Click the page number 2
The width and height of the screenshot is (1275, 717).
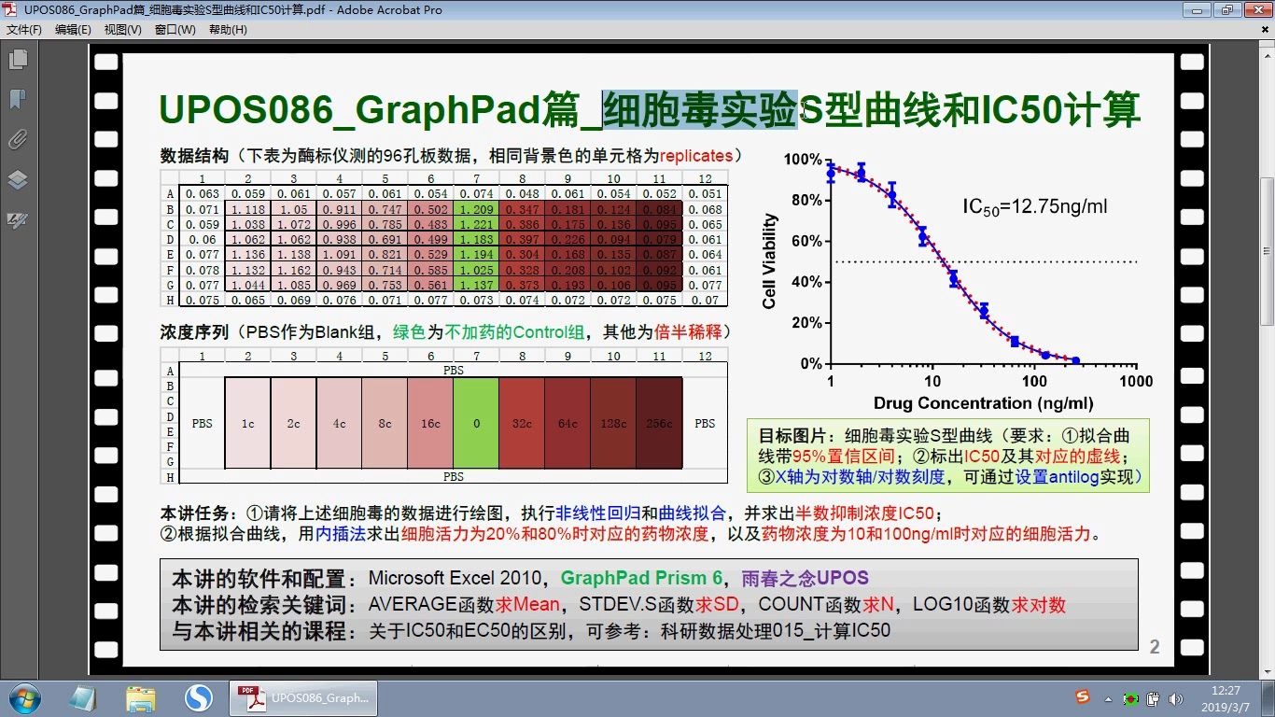tap(1155, 646)
